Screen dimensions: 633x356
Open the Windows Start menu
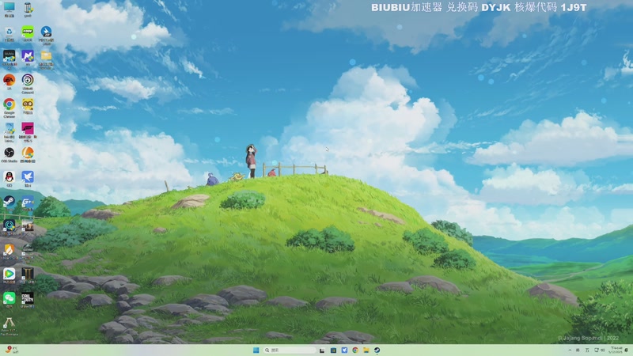pos(256,350)
